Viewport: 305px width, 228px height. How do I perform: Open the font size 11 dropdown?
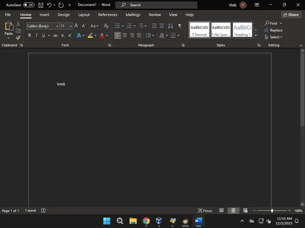71,26
